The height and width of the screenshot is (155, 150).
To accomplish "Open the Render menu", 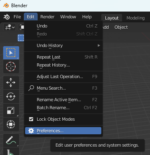I will (47, 17).
